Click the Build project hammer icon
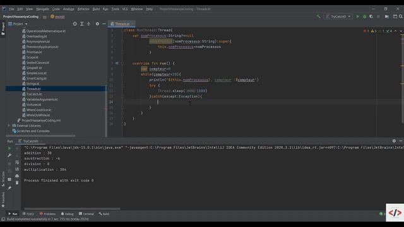This screenshot has width=404, height=227. (x=318, y=16)
